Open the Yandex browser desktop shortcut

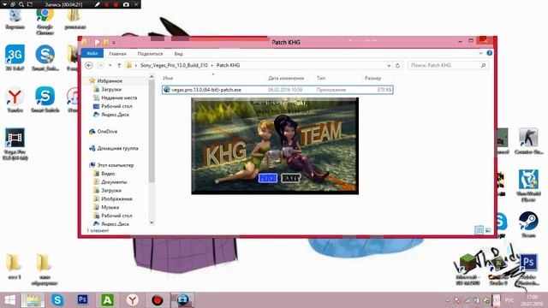click(x=15, y=99)
